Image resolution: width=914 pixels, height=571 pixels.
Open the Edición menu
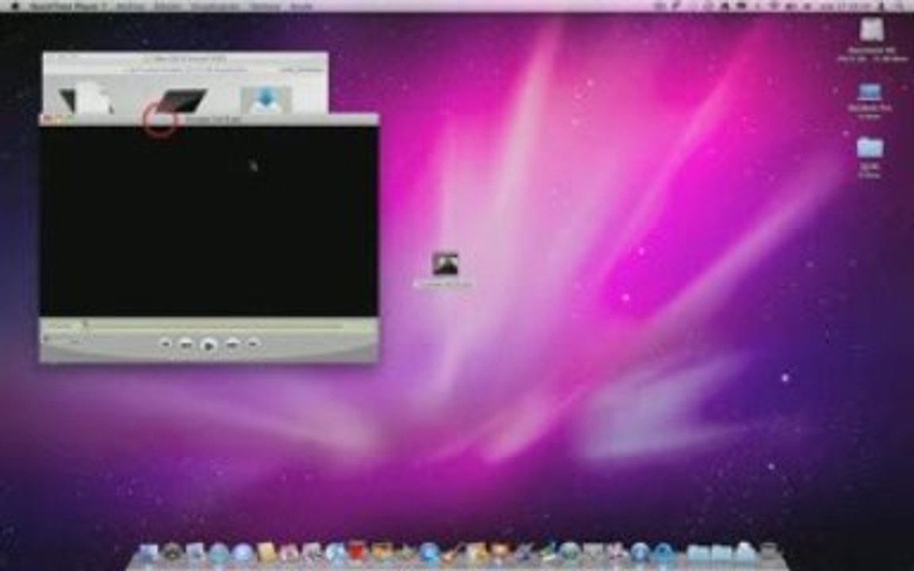point(167,6)
